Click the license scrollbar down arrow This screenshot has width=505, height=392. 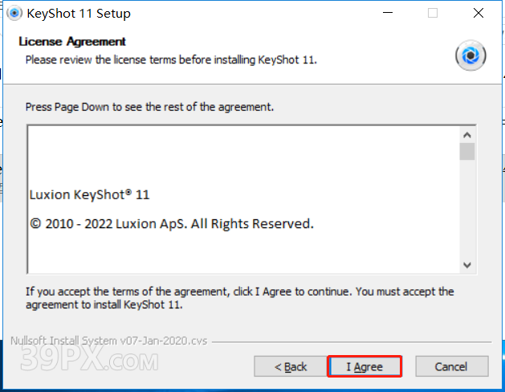click(467, 264)
